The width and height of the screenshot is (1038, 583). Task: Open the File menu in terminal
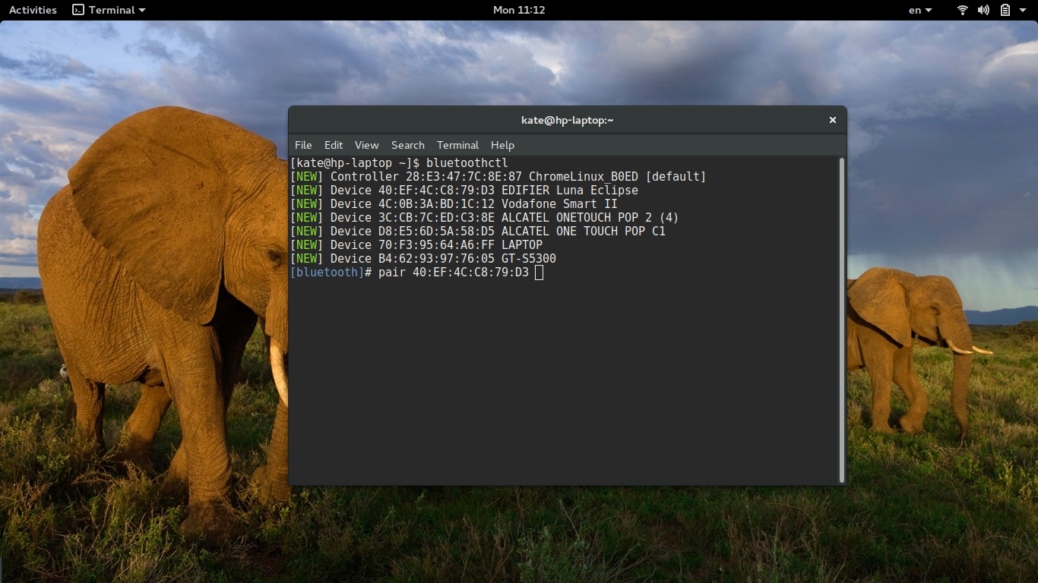(303, 145)
